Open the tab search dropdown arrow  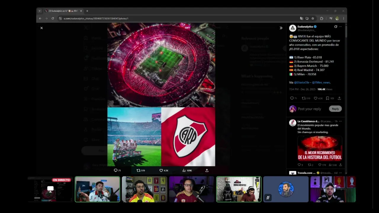click(39, 11)
